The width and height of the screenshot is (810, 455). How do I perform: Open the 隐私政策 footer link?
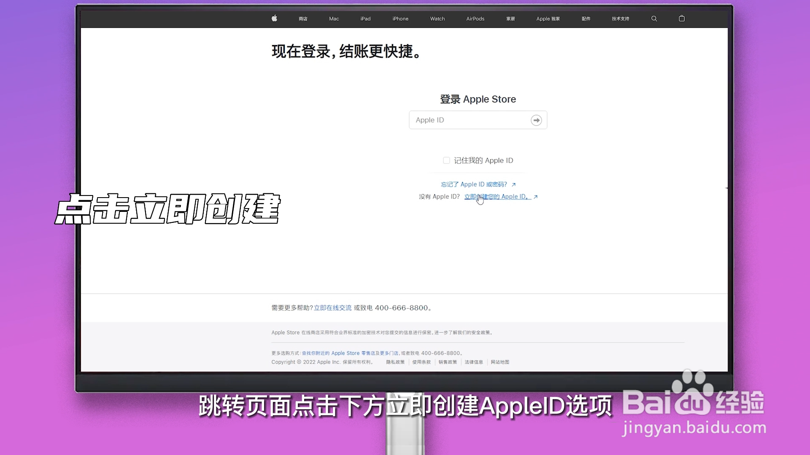click(x=395, y=362)
